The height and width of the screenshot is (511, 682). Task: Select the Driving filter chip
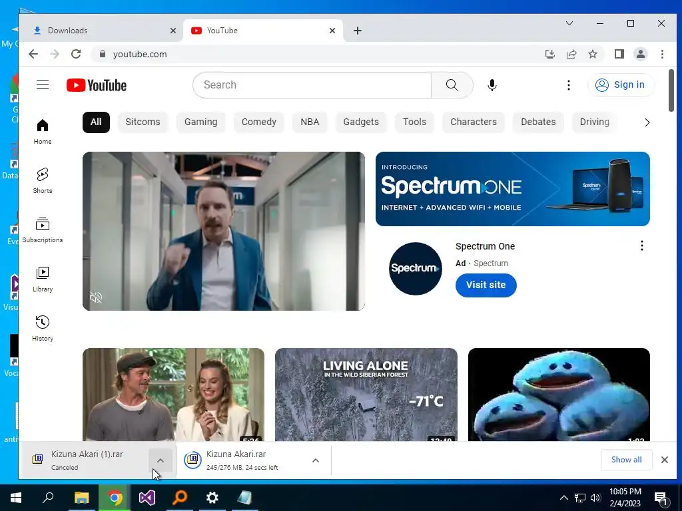[x=594, y=122]
